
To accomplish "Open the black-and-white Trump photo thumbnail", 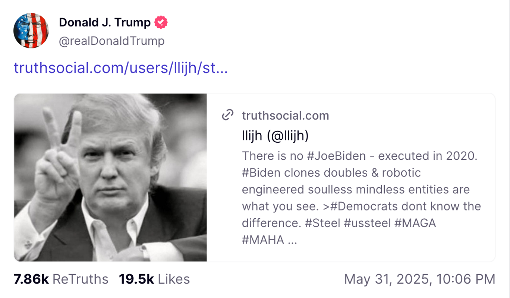I will coord(110,177).
